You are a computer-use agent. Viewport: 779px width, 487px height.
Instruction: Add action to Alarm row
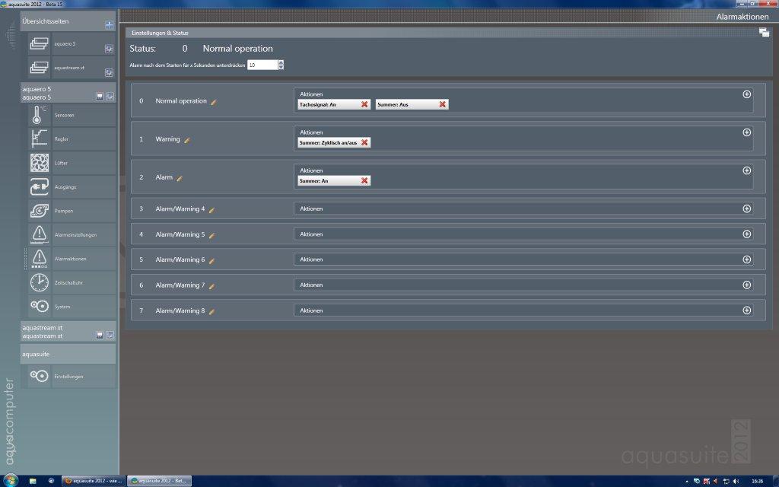(x=747, y=171)
